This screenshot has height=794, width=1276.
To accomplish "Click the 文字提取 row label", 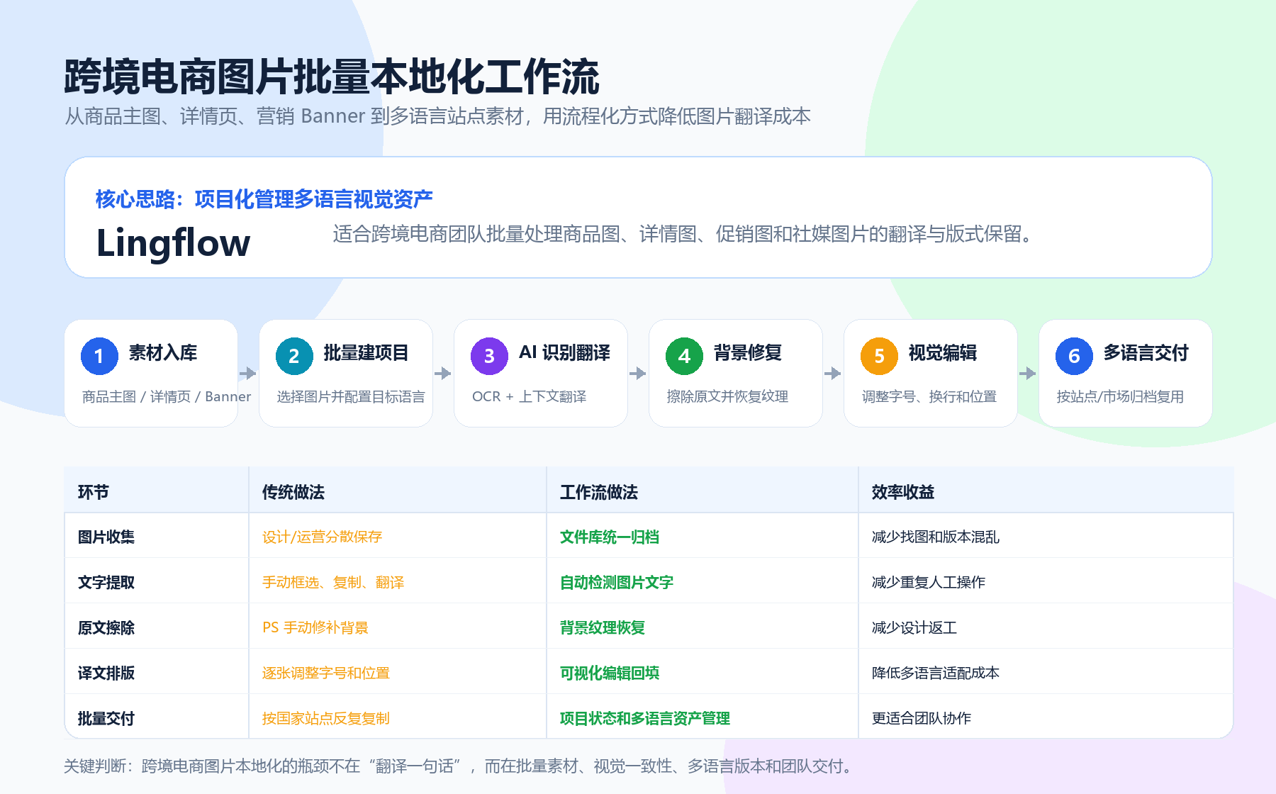I will pyautogui.click(x=106, y=583).
